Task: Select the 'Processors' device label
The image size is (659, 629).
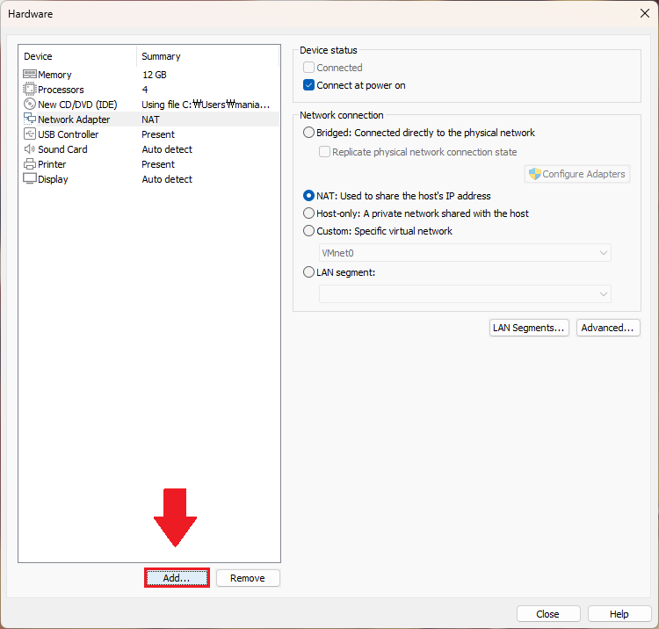Action: (61, 90)
